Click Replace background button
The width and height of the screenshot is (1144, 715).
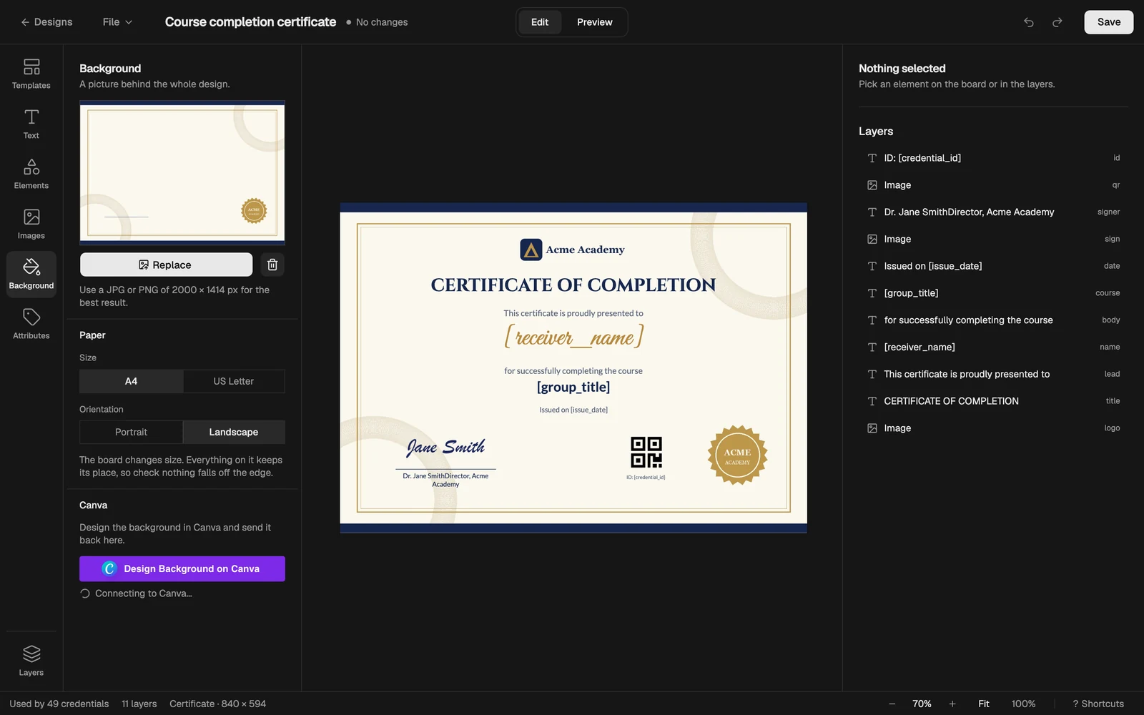click(x=166, y=265)
